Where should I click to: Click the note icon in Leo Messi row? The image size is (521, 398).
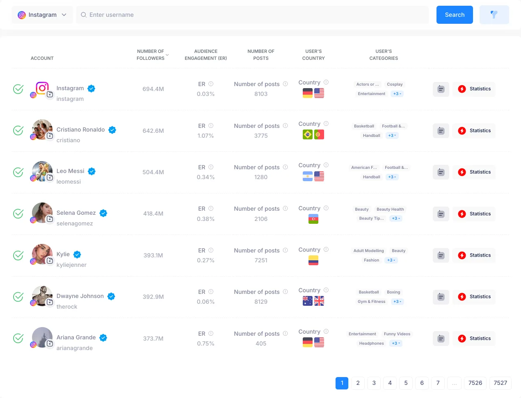[x=441, y=172]
